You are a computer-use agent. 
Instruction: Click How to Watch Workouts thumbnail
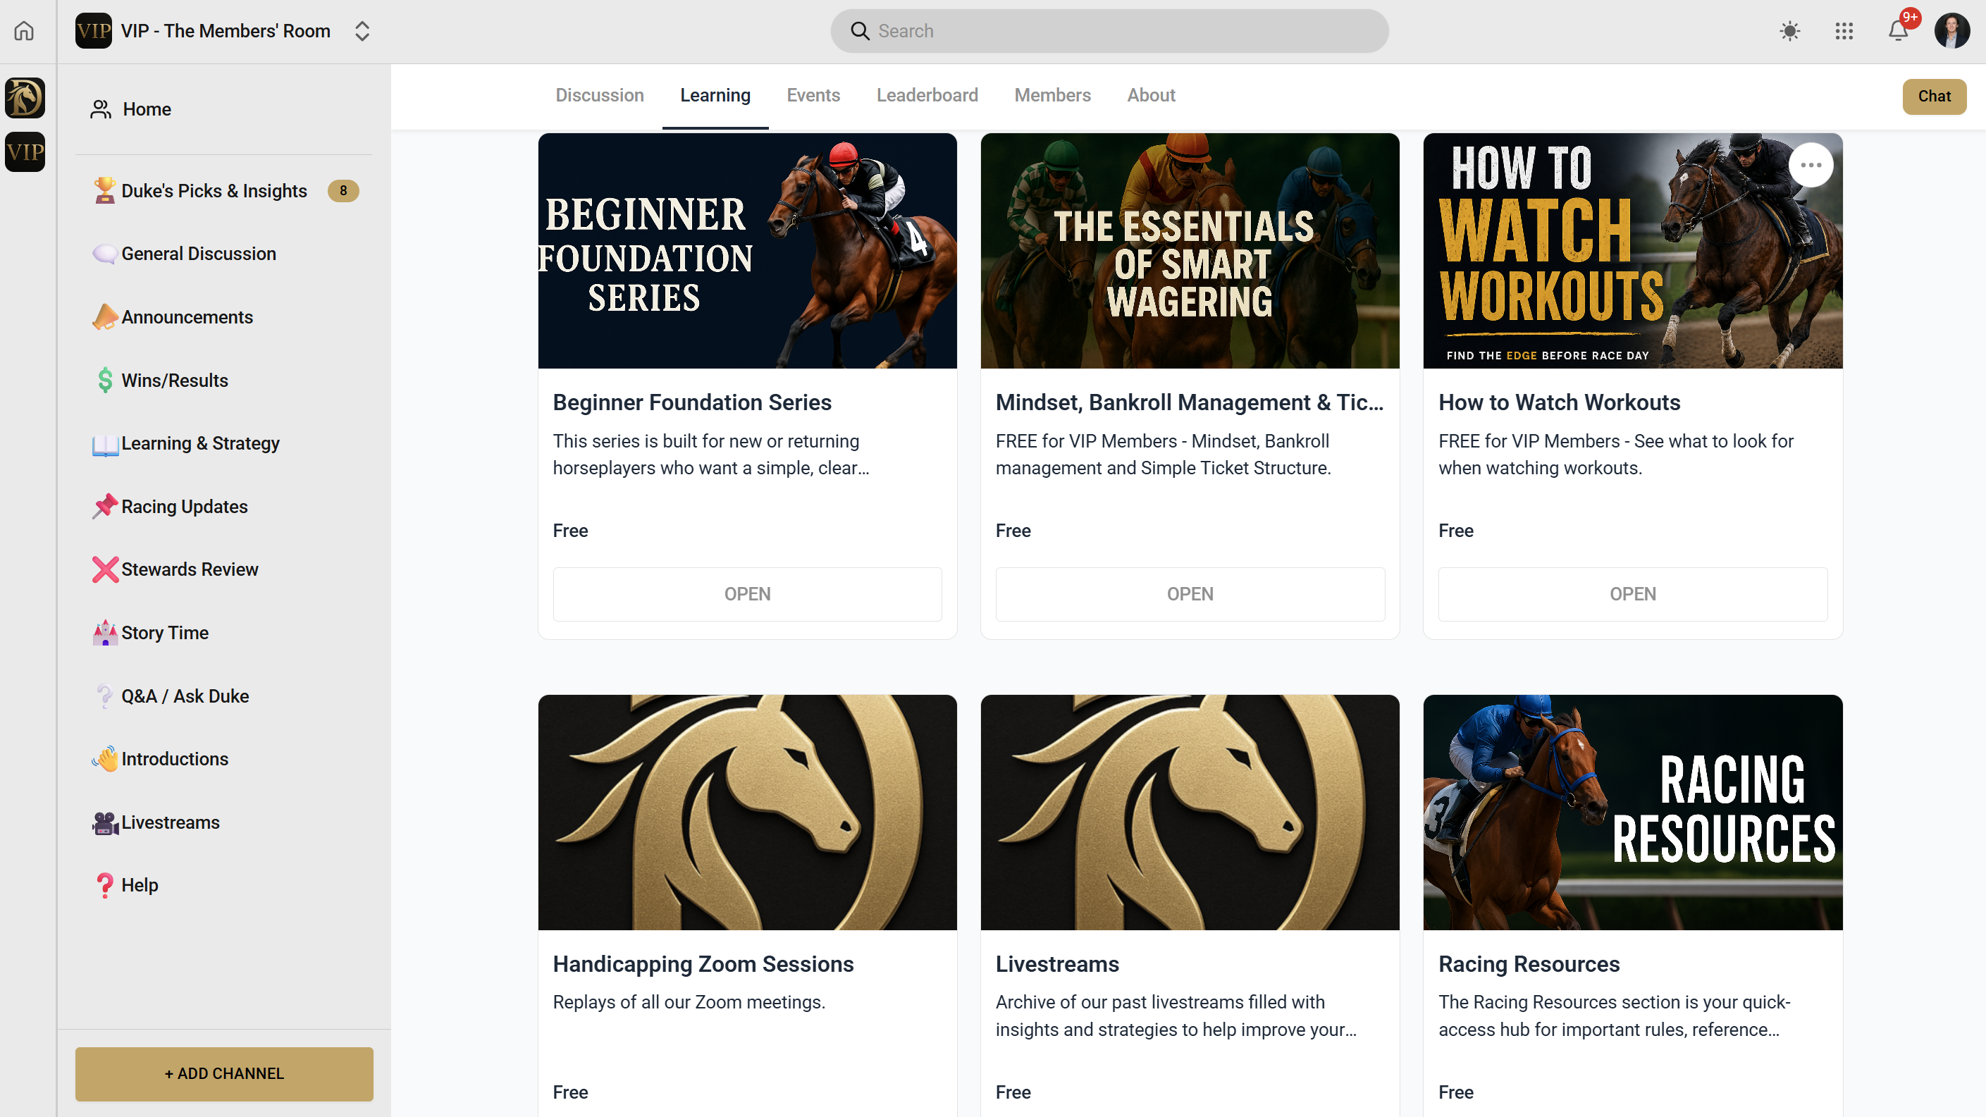point(1633,251)
